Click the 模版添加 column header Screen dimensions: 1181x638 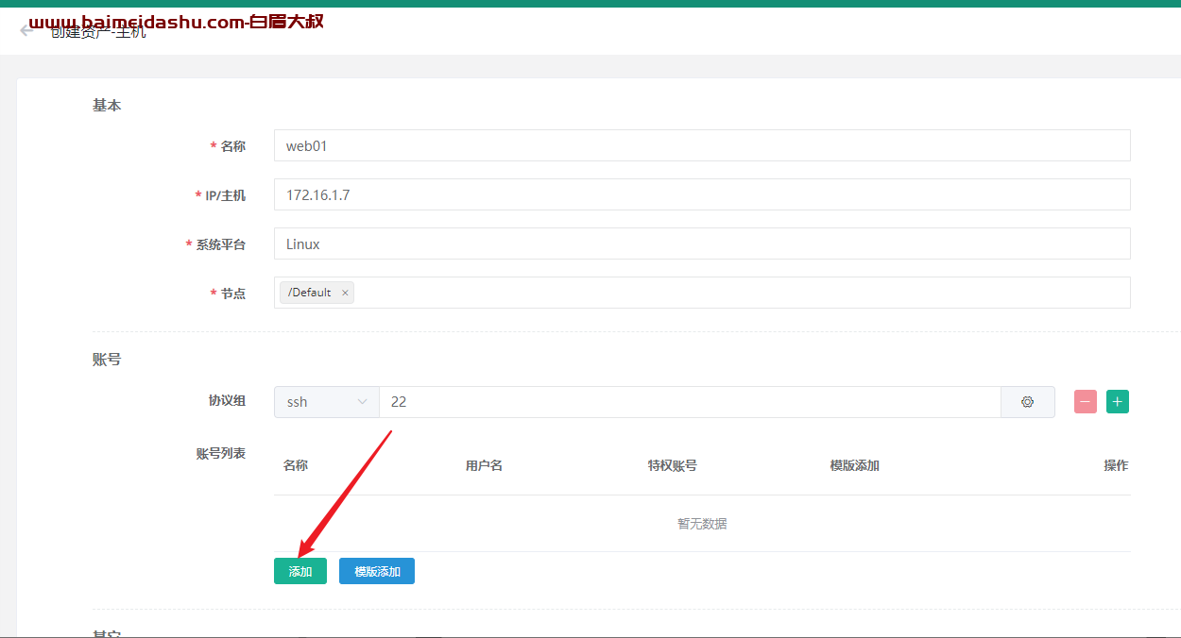(x=855, y=465)
